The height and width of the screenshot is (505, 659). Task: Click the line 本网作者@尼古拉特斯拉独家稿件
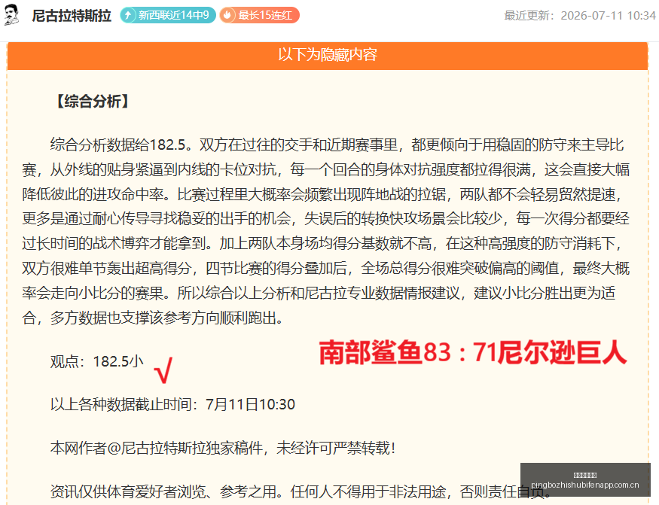[223, 448]
